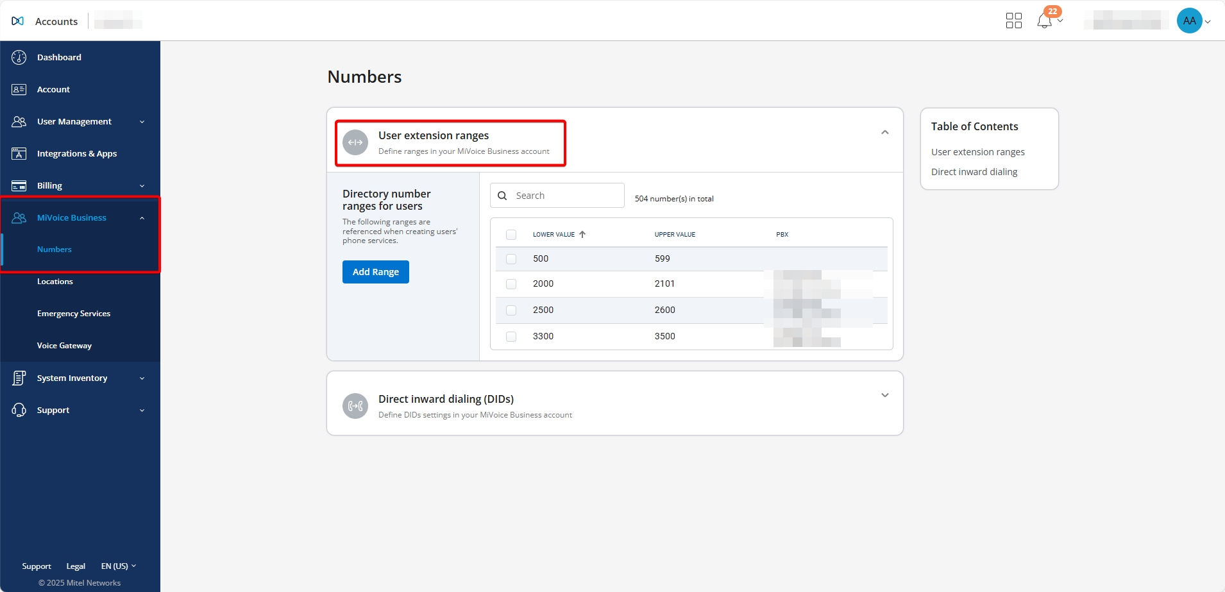Click the Accounts header title
Viewport: 1225px width, 592px height.
tap(56, 21)
